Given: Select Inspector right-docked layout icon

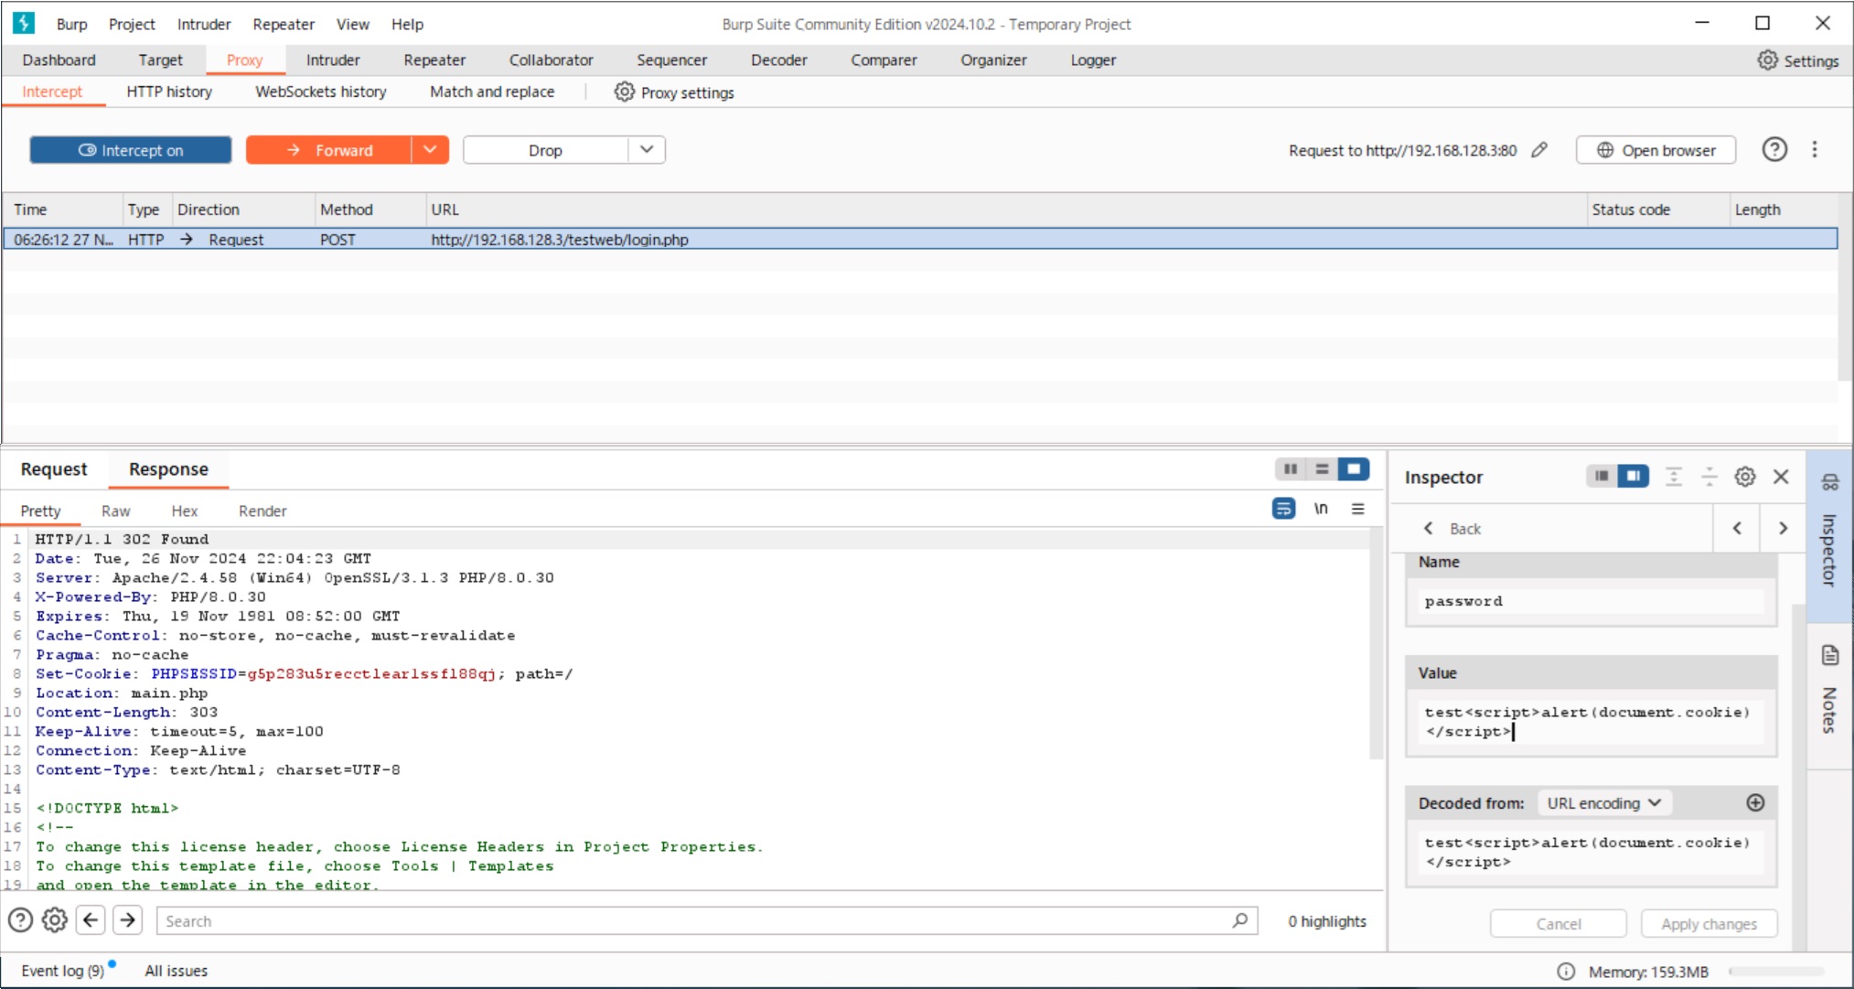Looking at the screenshot, I should [1633, 476].
